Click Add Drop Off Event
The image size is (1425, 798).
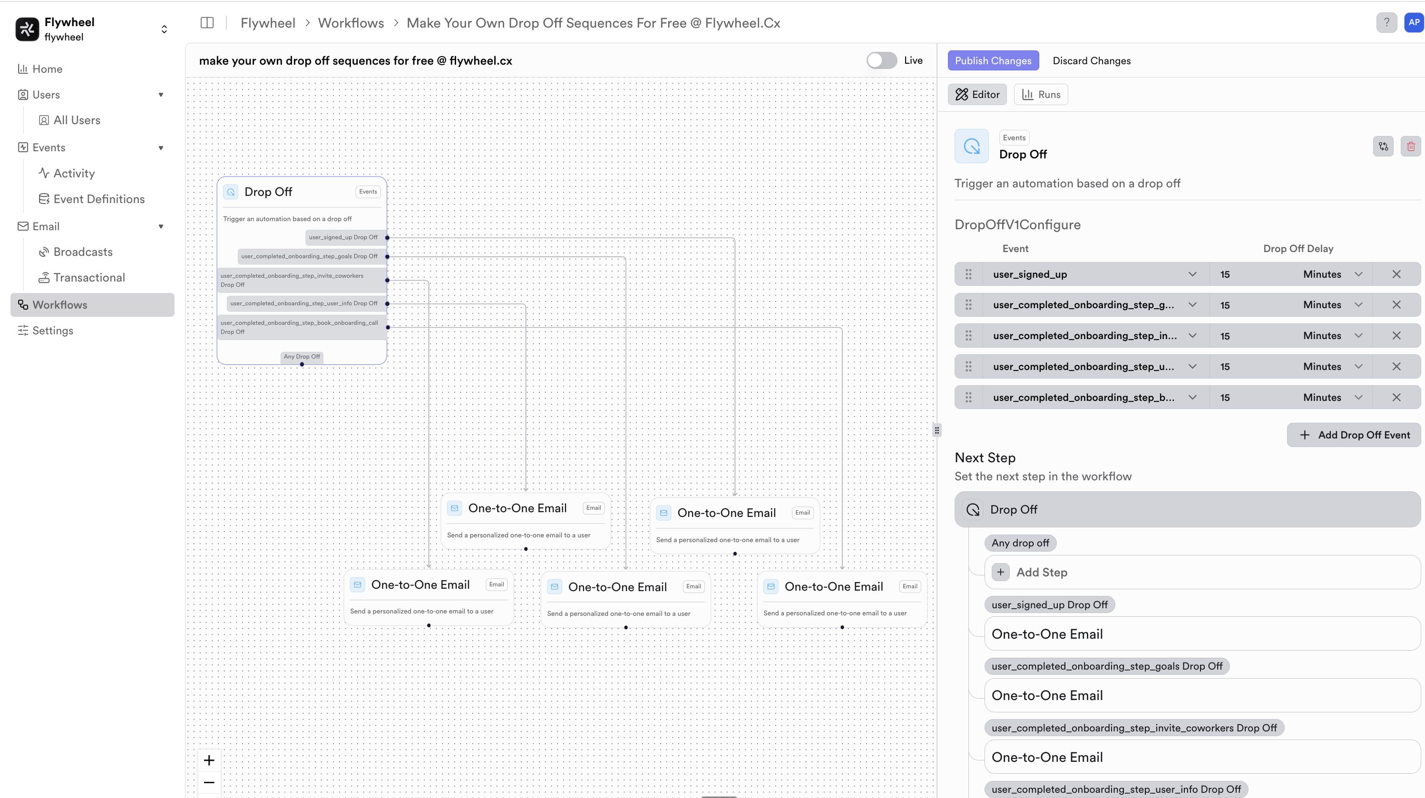[1353, 435]
